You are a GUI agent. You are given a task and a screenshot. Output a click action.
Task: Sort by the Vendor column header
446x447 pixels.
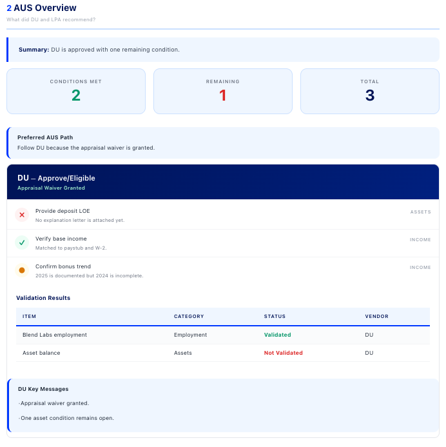(376, 317)
